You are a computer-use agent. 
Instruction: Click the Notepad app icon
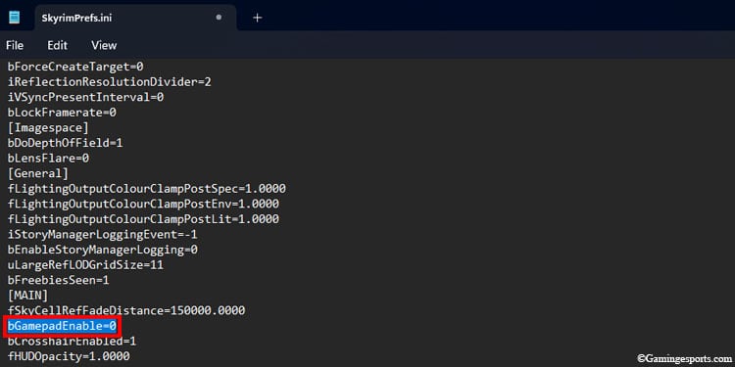(15, 18)
